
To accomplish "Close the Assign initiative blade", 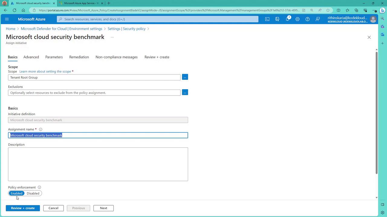I will pyautogui.click(x=369, y=37).
